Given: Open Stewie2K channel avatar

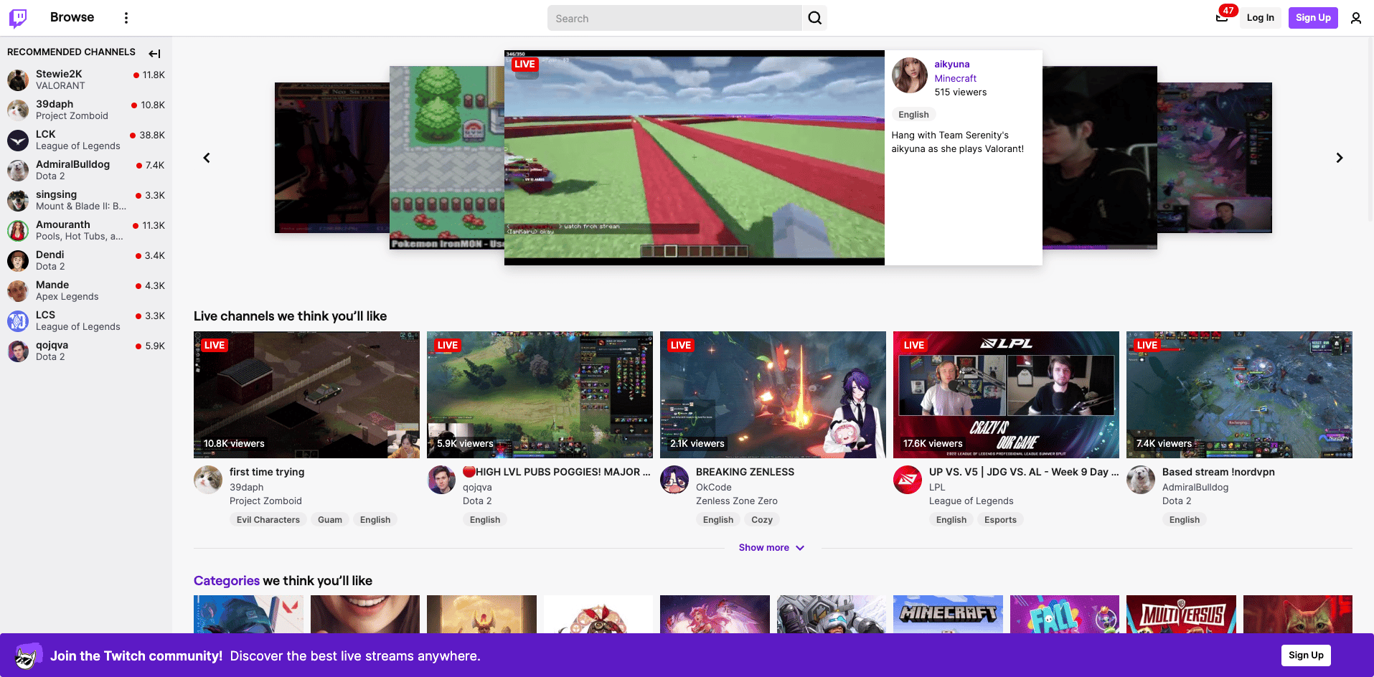Looking at the screenshot, I should [x=18, y=80].
